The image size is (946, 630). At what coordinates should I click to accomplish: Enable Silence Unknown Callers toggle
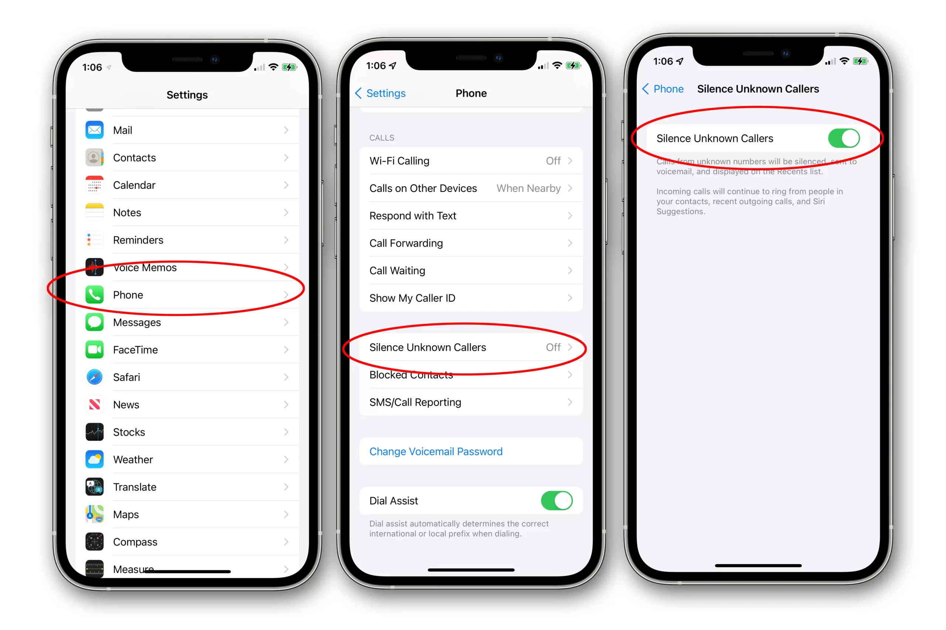pos(843,138)
